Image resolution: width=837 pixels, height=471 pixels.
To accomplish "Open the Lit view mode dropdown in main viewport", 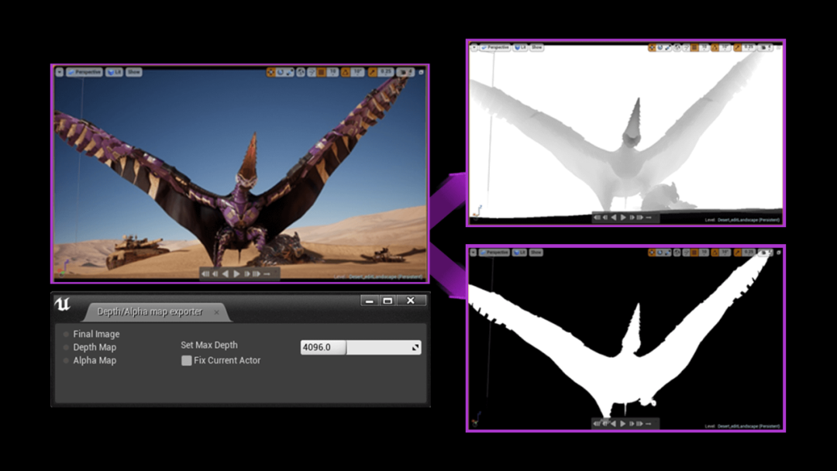I will [115, 72].
